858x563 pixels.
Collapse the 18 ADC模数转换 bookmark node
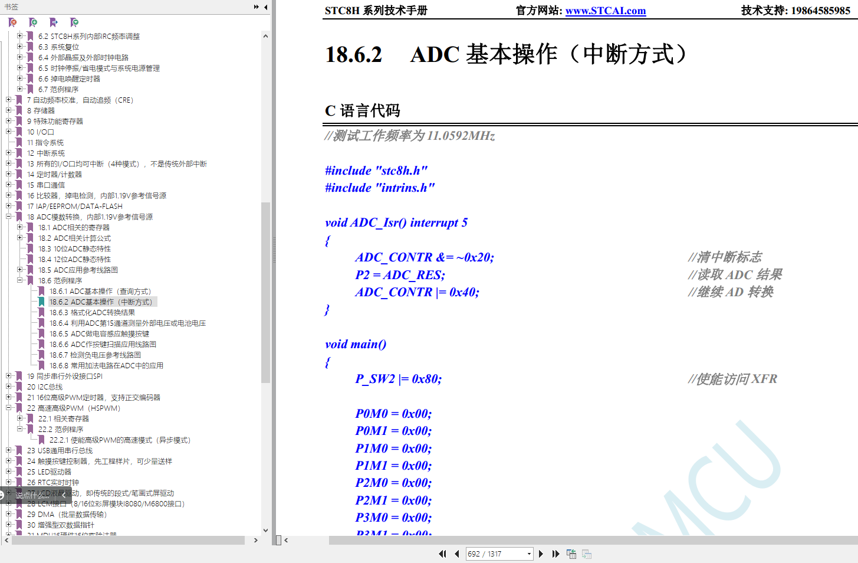pyautogui.click(x=9, y=217)
